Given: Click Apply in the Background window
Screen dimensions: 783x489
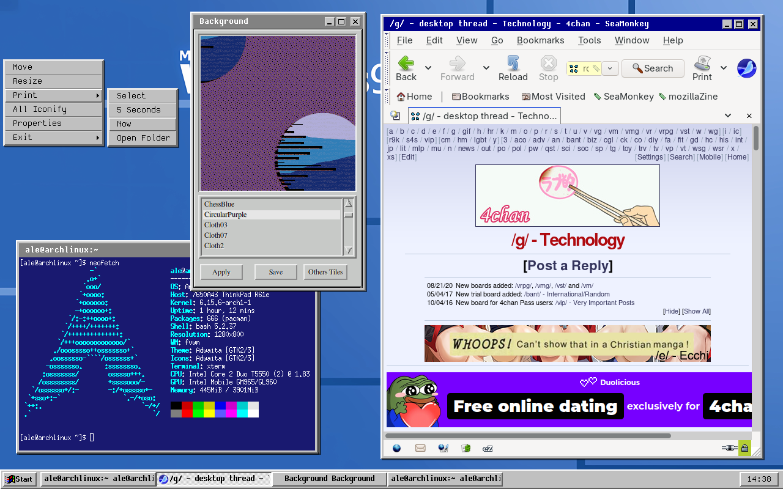Looking at the screenshot, I should click(221, 272).
